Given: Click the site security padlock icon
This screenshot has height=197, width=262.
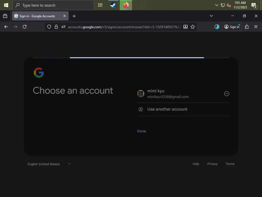Looking at the screenshot, I should [56, 27].
